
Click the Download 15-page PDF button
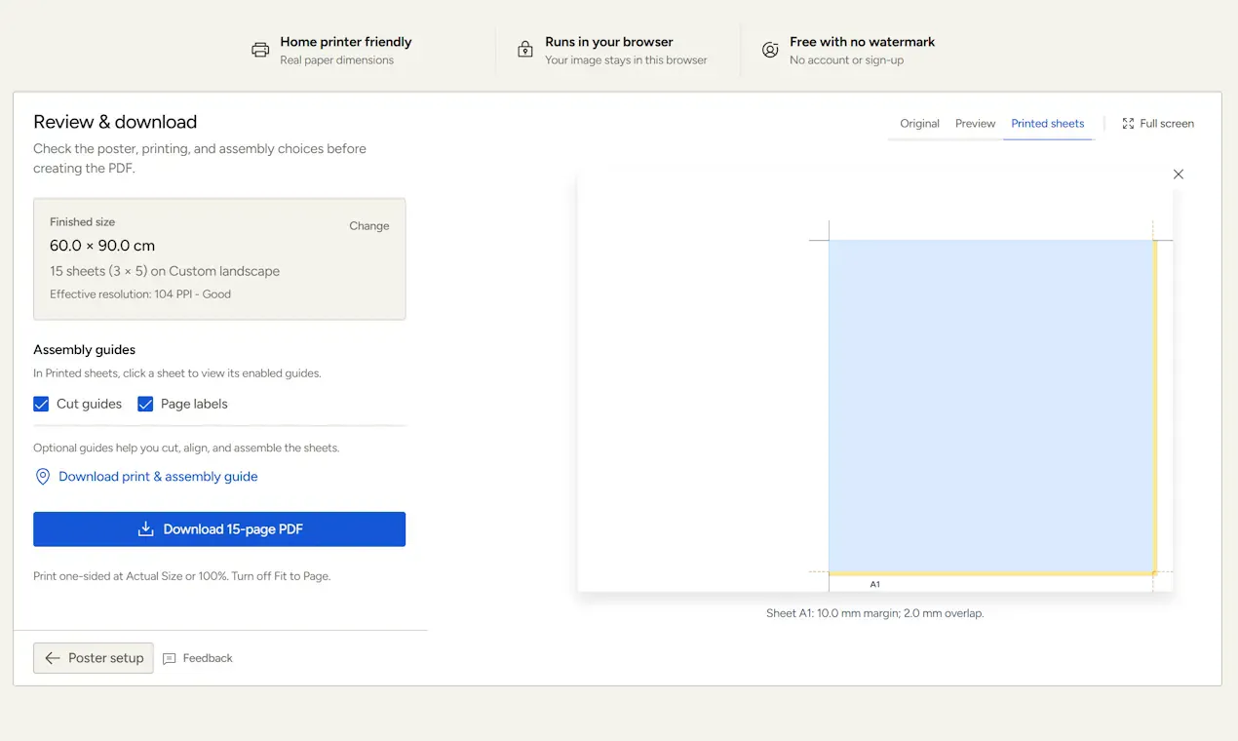click(x=219, y=529)
